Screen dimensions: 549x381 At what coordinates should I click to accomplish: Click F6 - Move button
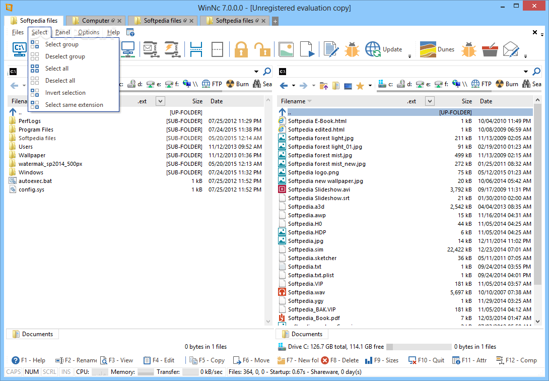pyautogui.click(x=251, y=360)
